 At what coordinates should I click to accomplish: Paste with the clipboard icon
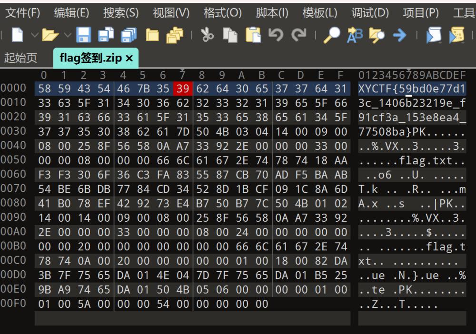click(x=253, y=35)
